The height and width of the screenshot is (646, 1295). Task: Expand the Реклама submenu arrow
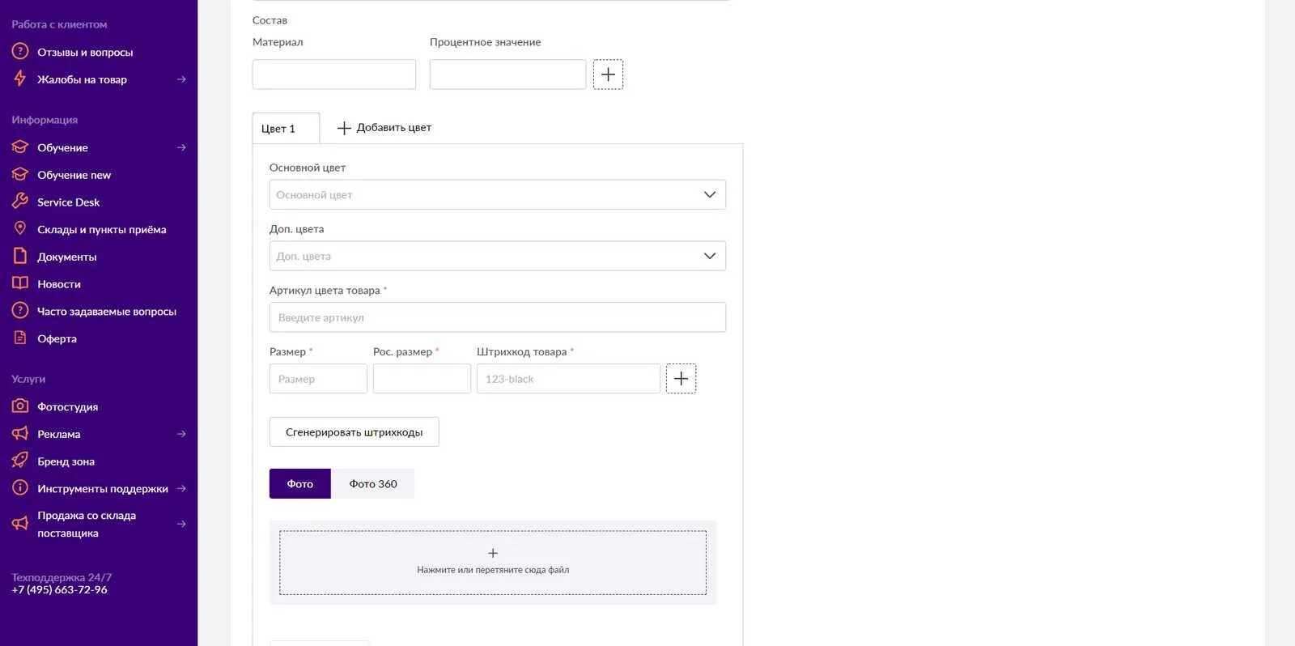click(181, 434)
